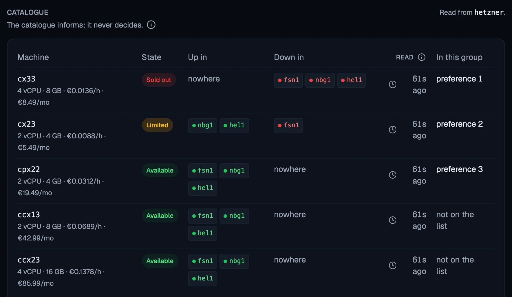Click preference 3 text
This screenshot has width=512, height=297.
[460, 169]
